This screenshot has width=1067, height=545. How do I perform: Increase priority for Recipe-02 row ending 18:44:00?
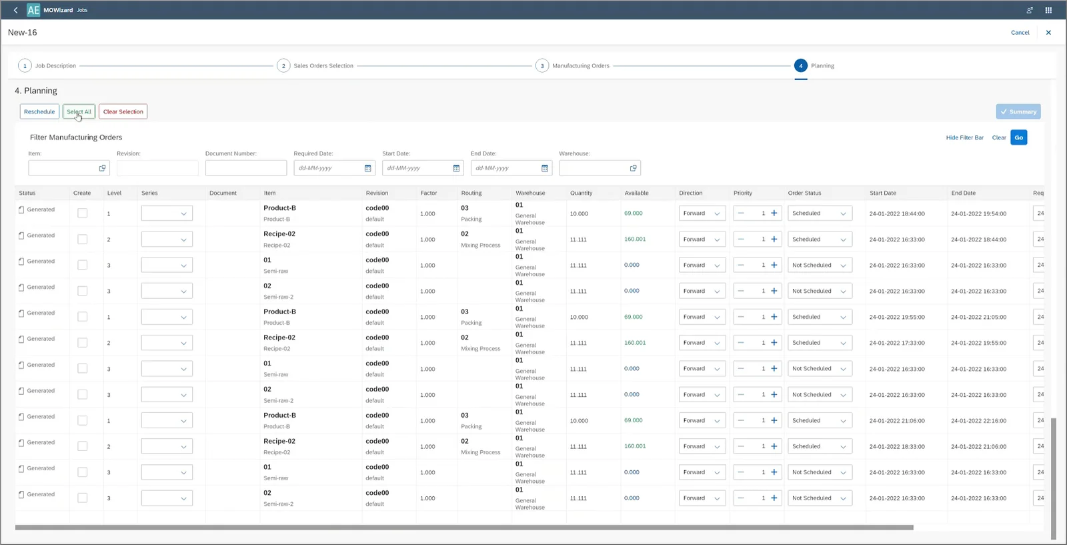(x=774, y=239)
